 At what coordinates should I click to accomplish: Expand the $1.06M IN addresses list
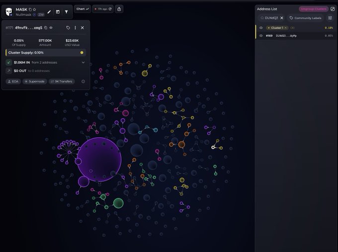tap(83, 63)
